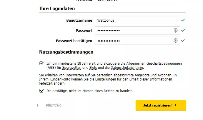Click inside the Passwort bestätigen input field
Screen dimensions: 203x120
[x=134, y=41]
